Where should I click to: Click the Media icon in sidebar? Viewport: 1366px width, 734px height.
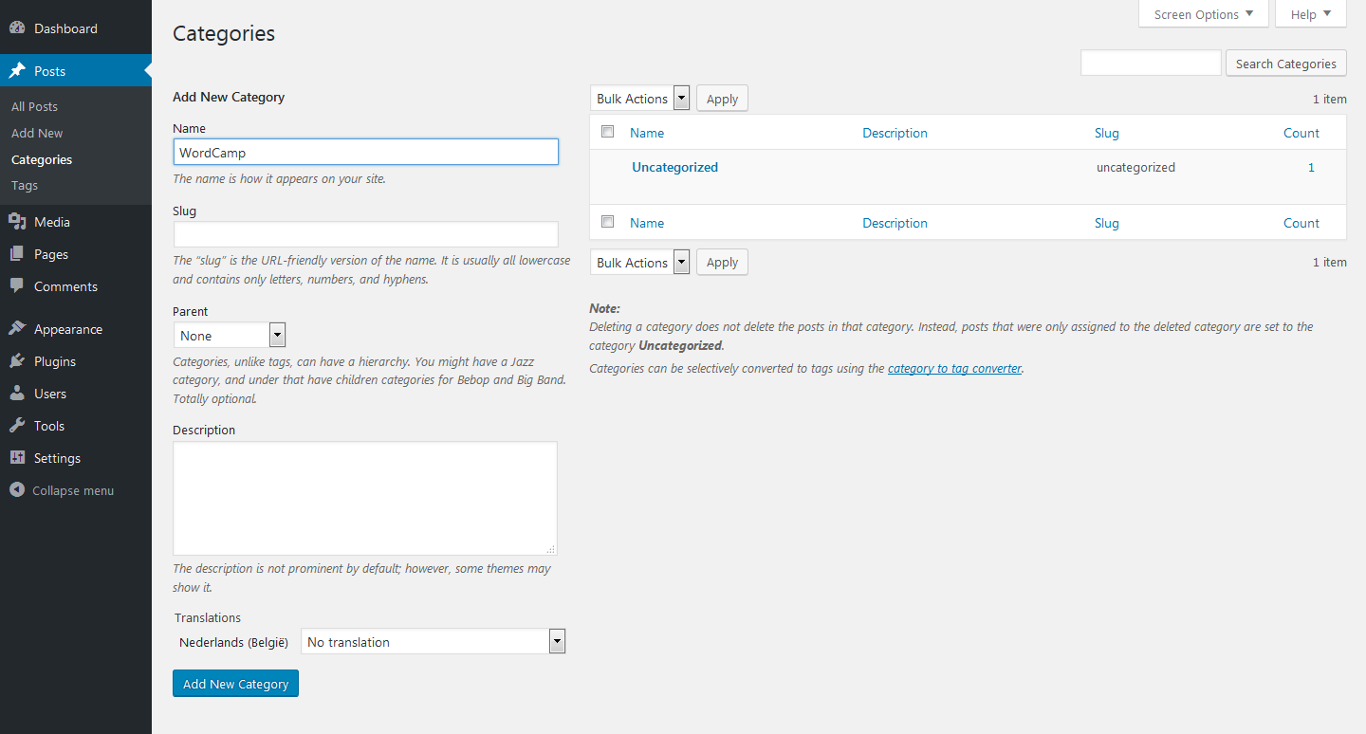17,222
